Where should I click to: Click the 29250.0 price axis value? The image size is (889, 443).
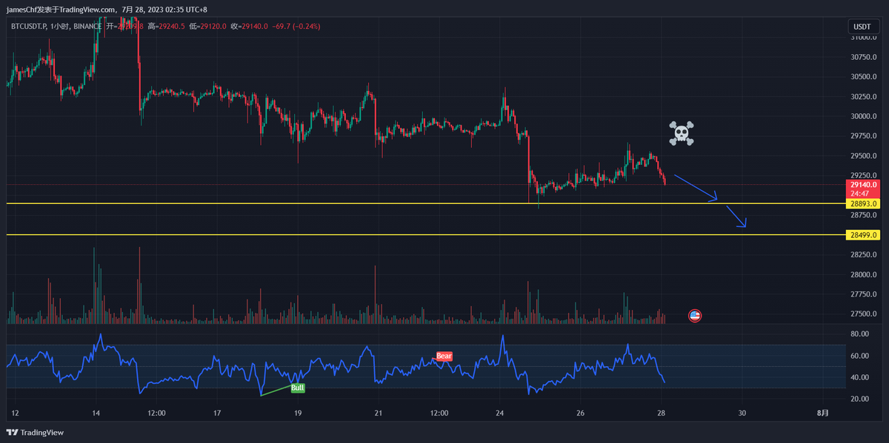(865, 175)
